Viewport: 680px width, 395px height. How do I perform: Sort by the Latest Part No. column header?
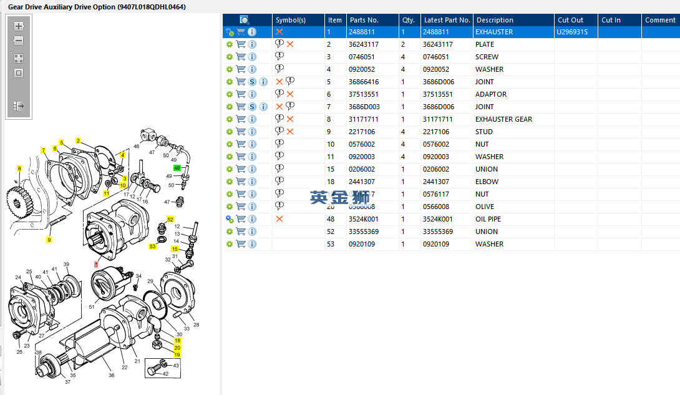click(447, 20)
